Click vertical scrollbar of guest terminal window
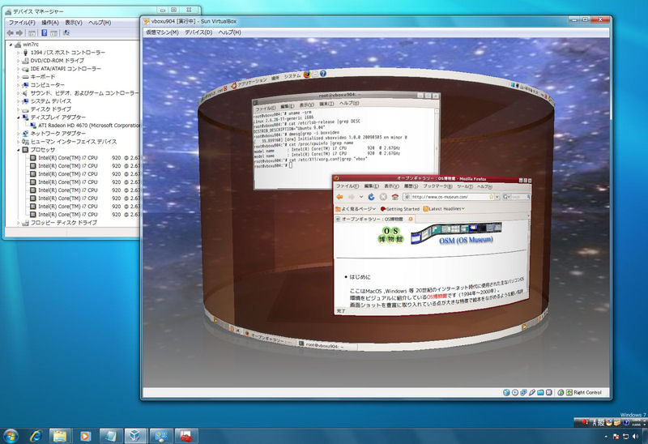The height and width of the screenshot is (444, 648). [437, 140]
